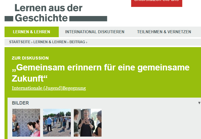Click the Bilder section header

pyautogui.click(x=20, y=103)
